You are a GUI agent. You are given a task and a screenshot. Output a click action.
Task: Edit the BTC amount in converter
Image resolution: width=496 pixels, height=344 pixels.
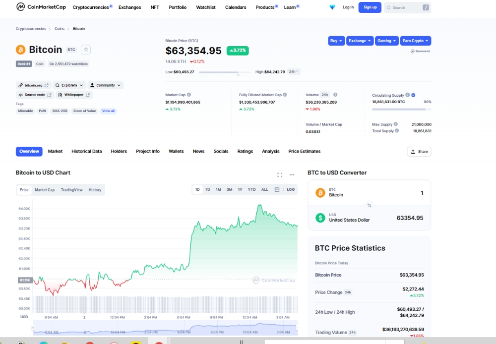pos(422,193)
